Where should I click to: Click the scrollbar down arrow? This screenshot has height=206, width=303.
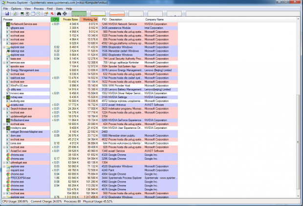tap(298, 196)
